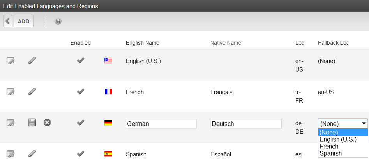Click the (None) fallback for English (U.S.)

(327, 61)
